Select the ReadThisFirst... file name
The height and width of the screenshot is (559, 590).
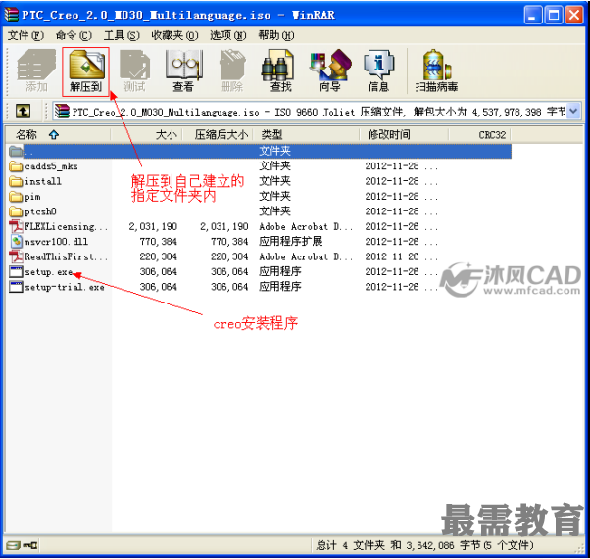pos(66,256)
